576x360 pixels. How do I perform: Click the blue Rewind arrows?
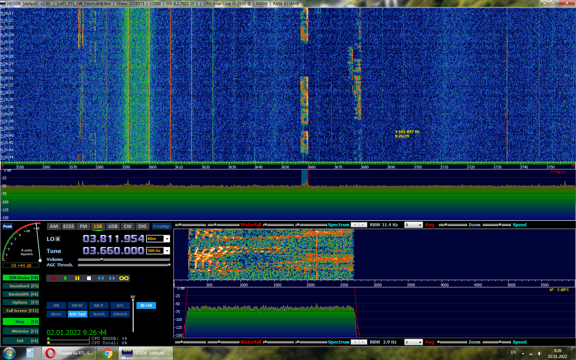pos(100,278)
